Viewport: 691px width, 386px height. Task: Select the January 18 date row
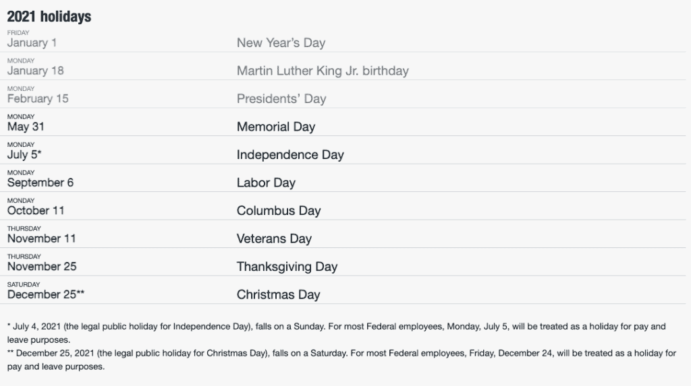coord(35,71)
